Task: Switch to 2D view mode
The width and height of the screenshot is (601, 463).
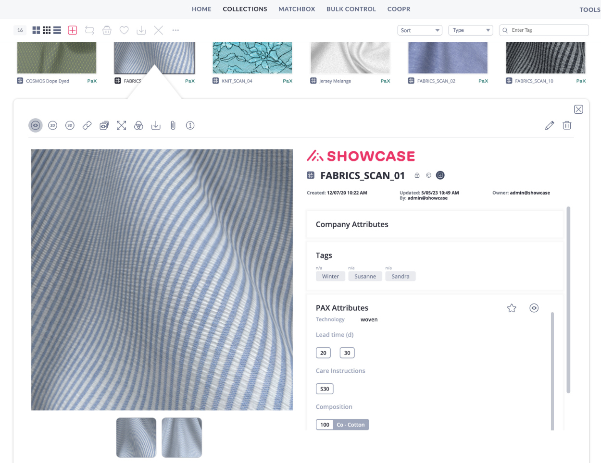Action: [x=53, y=125]
